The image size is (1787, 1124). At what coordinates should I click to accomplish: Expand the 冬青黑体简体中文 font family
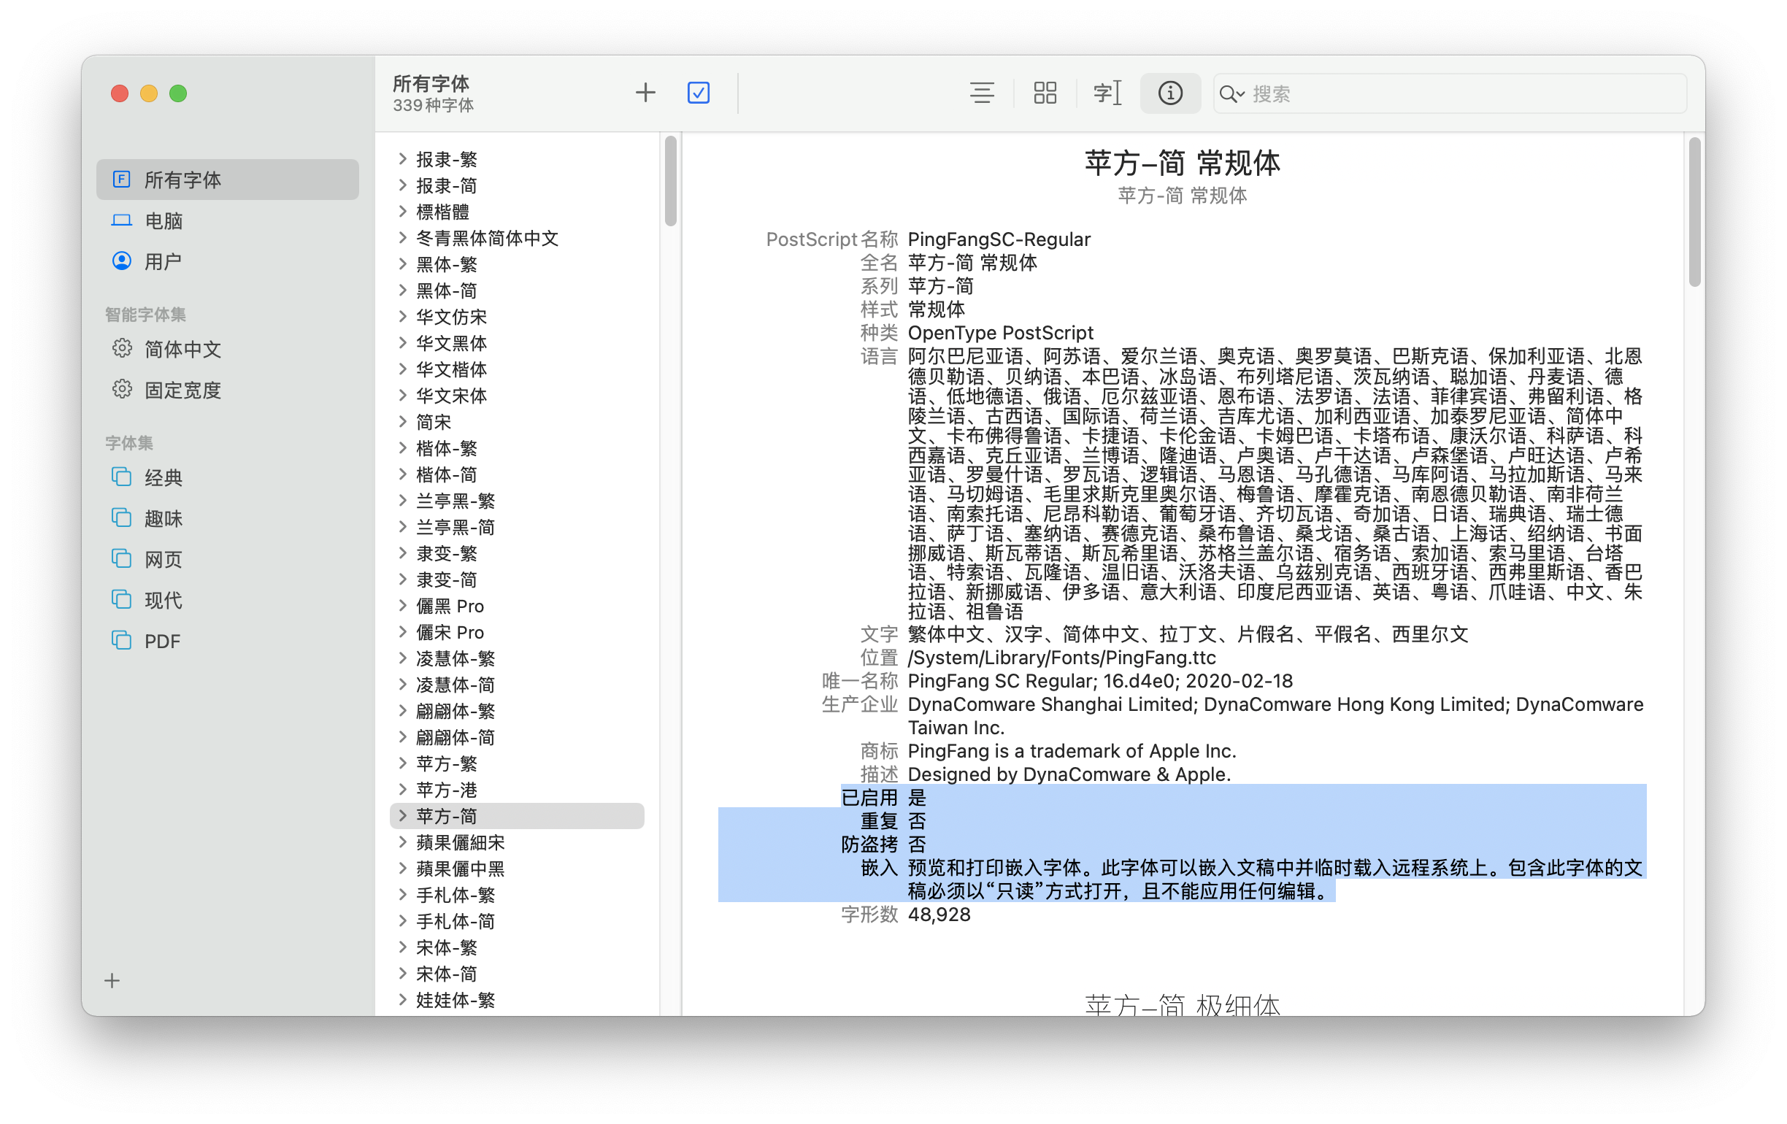pyautogui.click(x=403, y=237)
